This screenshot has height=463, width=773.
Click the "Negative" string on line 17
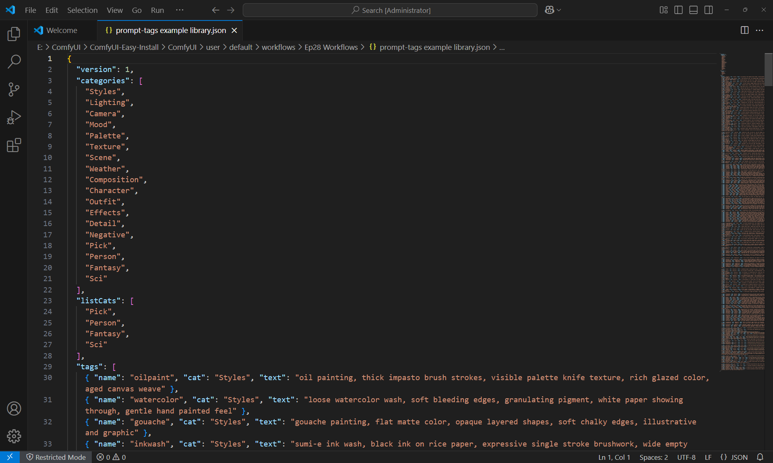107,235
